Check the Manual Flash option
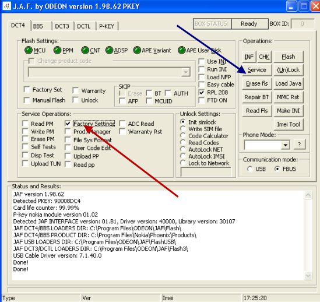320x302 pixels. coord(27,100)
